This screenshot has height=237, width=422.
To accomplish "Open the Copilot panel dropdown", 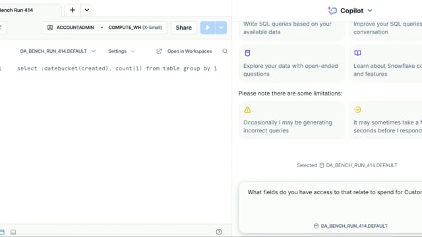I will point(370,11).
